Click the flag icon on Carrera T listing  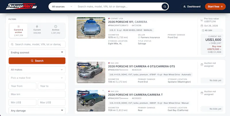109,91
